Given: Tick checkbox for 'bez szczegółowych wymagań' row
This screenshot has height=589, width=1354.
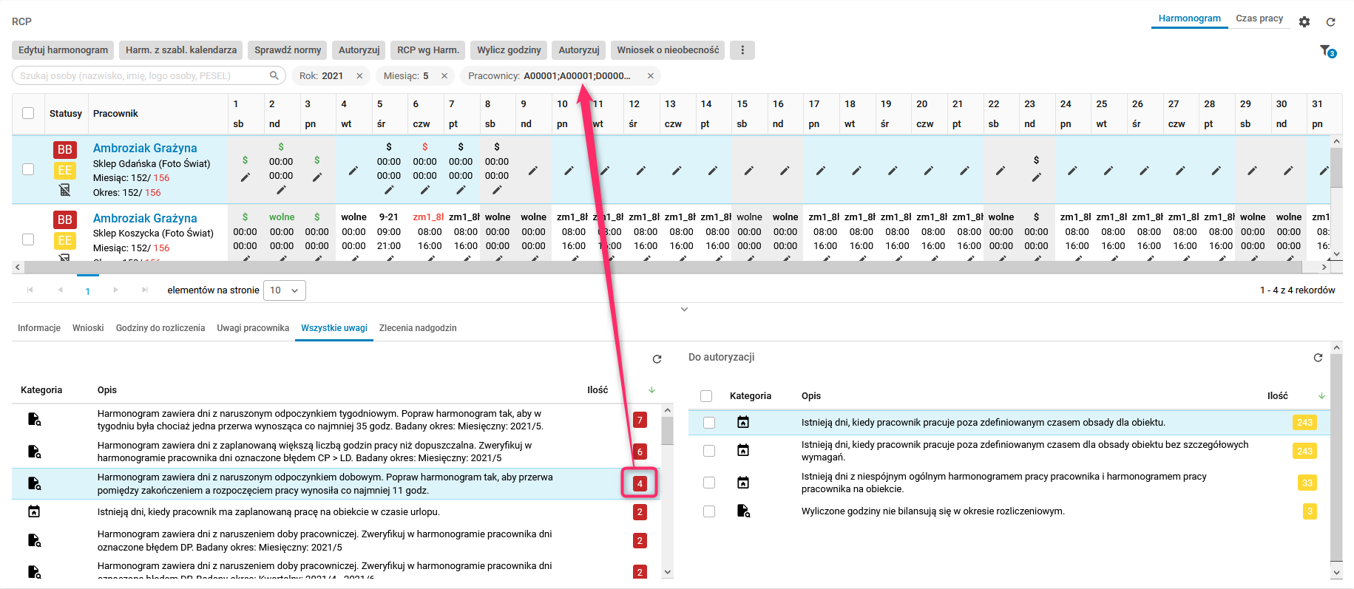Looking at the screenshot, I should click(709, 451).
